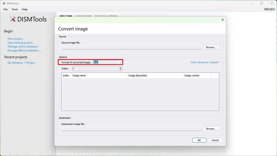Close the Convert image dialog
Screen dimensions: 277x156
pos(222,20)
